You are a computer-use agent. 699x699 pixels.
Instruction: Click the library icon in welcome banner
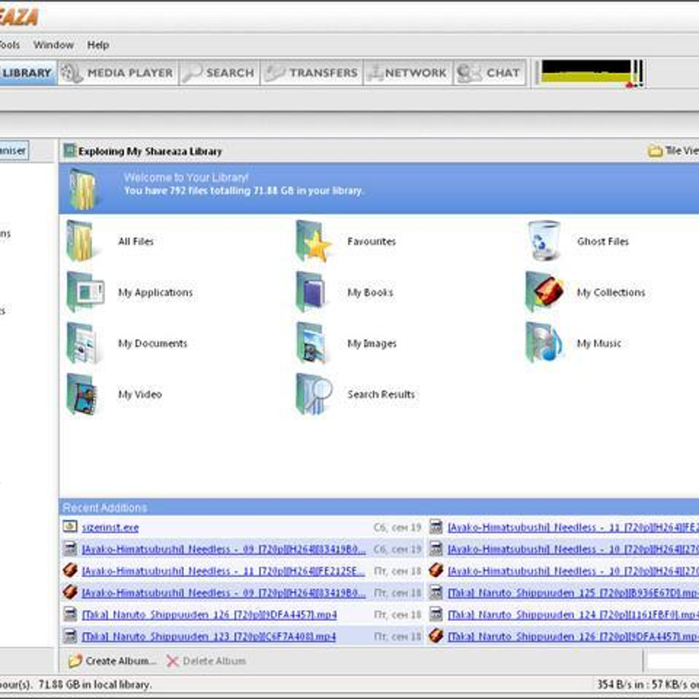(83, 189)
